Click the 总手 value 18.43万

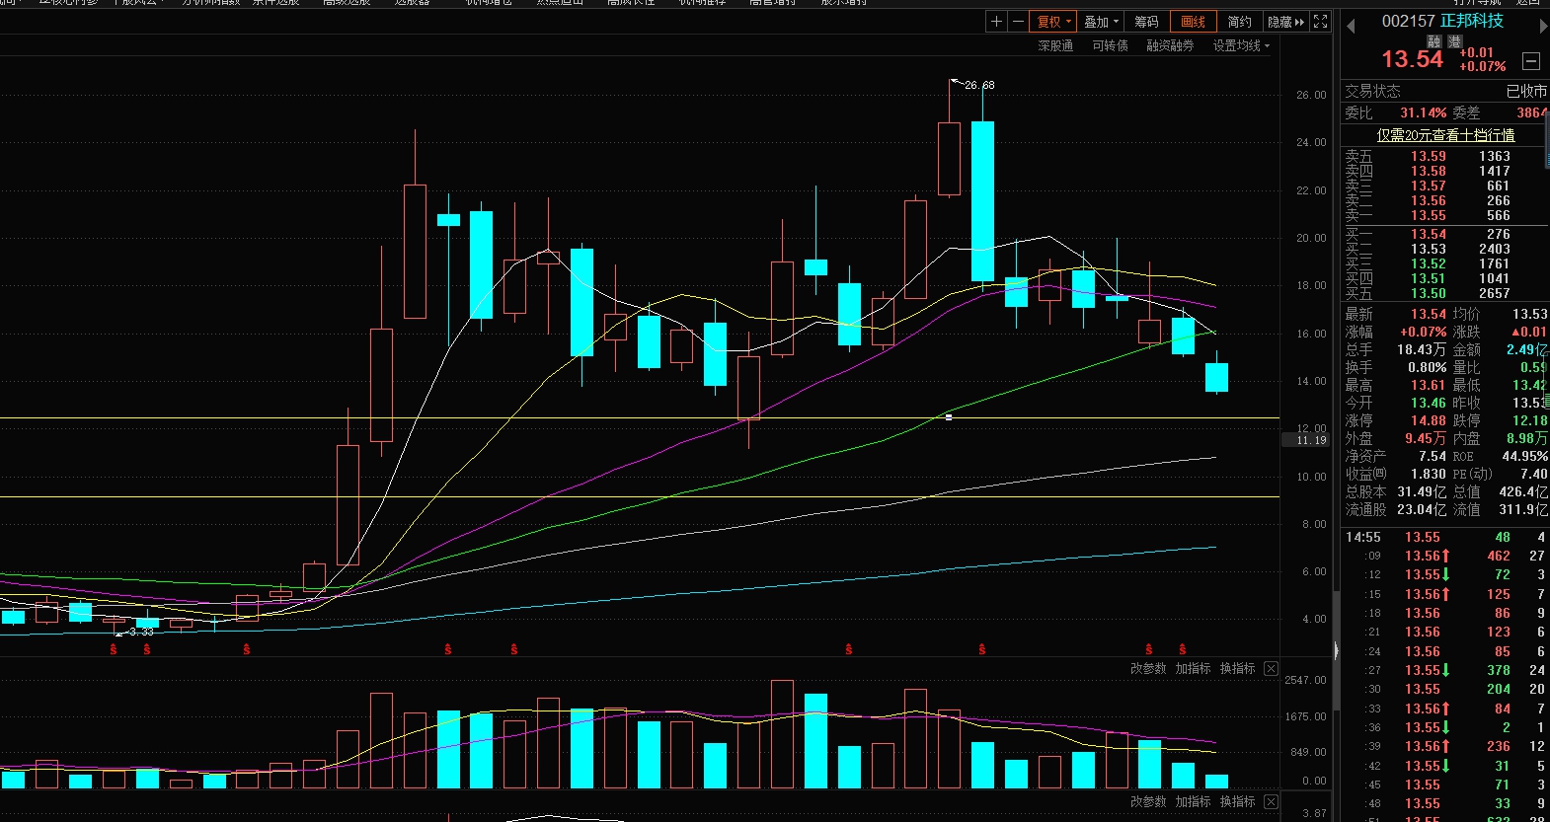click(1421, 349)
